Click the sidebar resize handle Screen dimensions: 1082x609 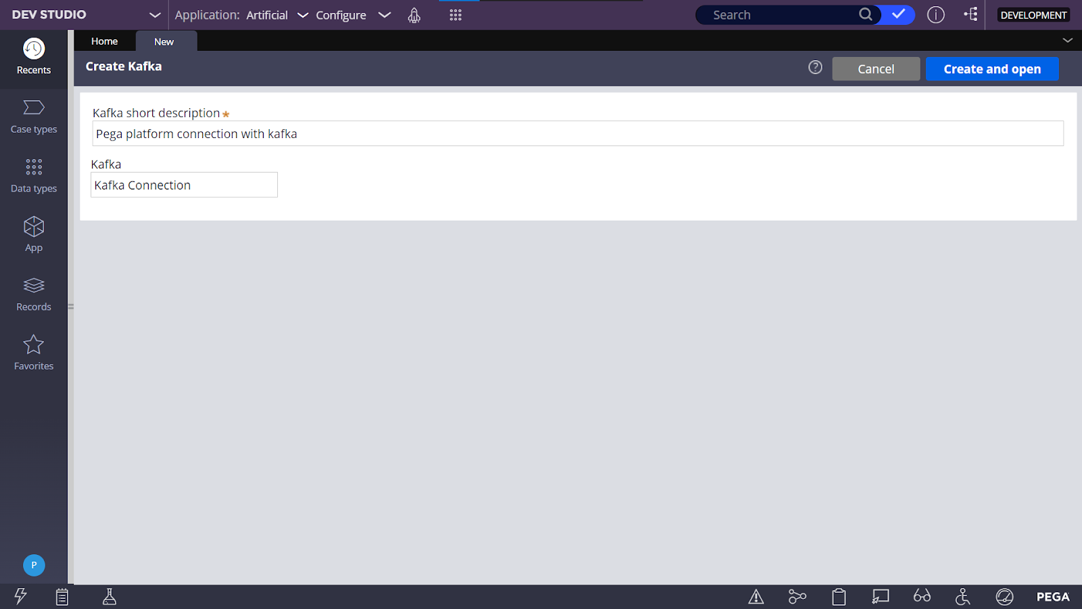click(x=70, y=307)
